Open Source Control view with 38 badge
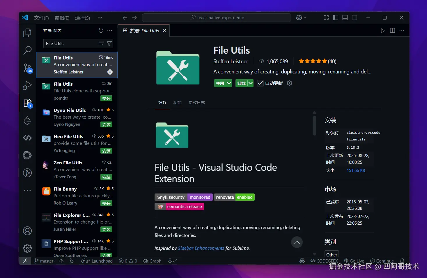The height and width of the screenshot is (278, 427). 27,68
